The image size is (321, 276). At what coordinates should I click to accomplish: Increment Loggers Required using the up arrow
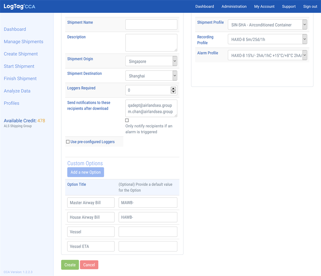click(174, 88)
